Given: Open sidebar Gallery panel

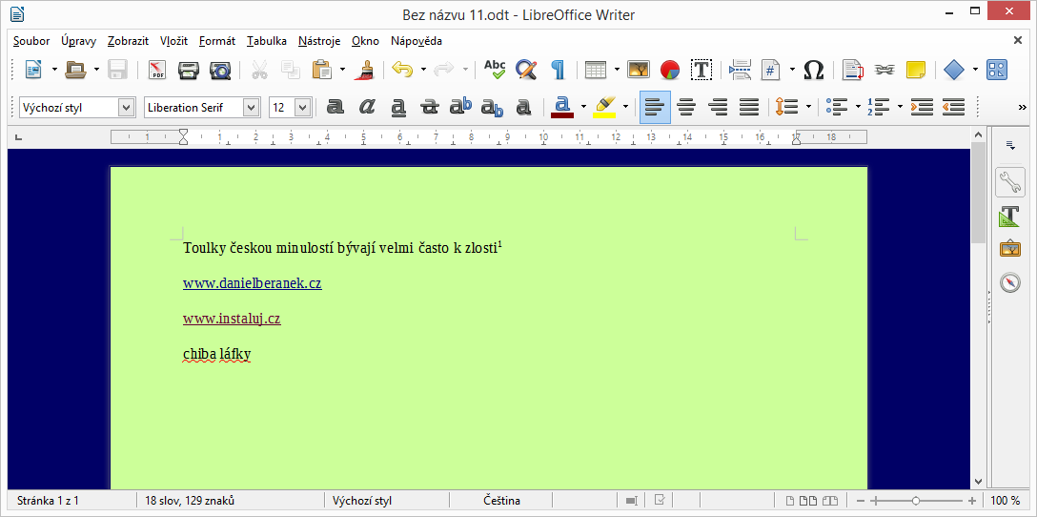Looking at the screenshot, I should [1010, 249].
